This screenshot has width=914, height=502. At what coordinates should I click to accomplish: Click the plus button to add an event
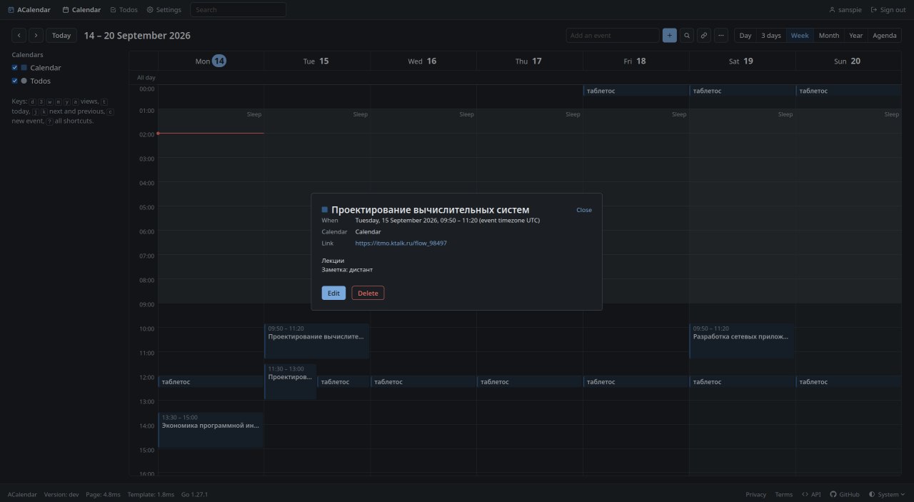pos(670,36)
